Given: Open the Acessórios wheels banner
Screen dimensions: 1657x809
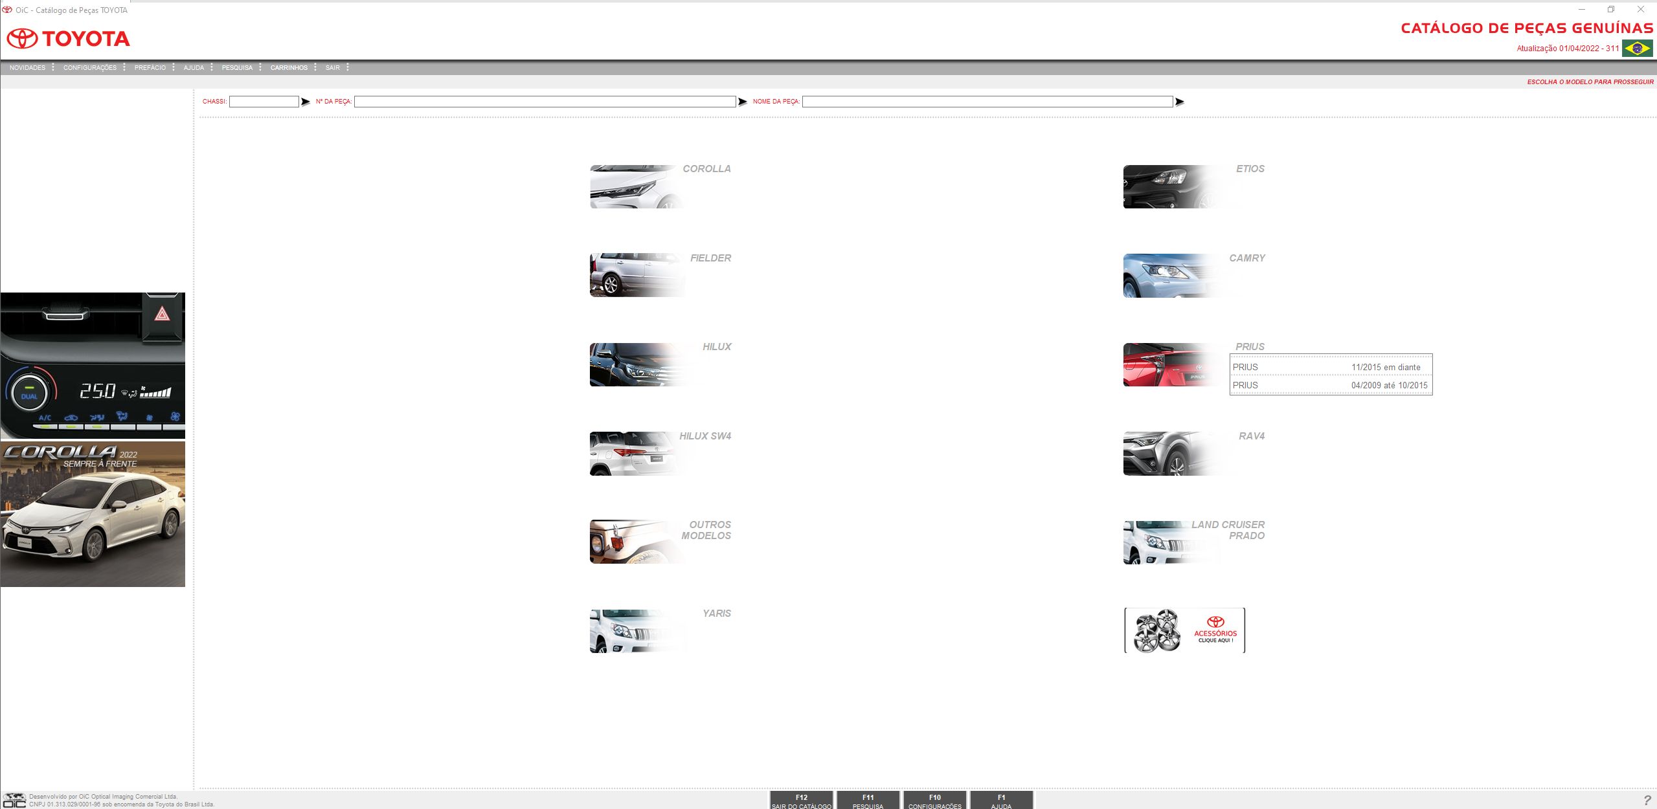Looking at the screenshot, I should tap(1184, 630).
